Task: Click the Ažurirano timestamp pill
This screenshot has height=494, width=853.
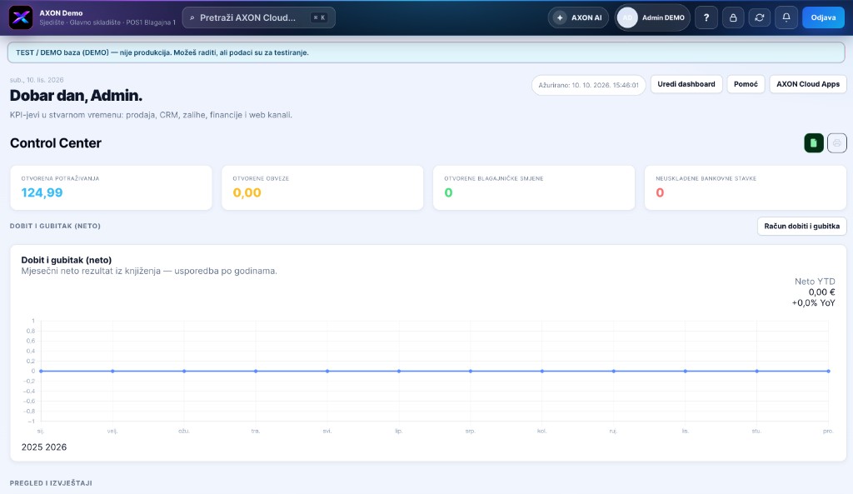Action: click(589, 85)
